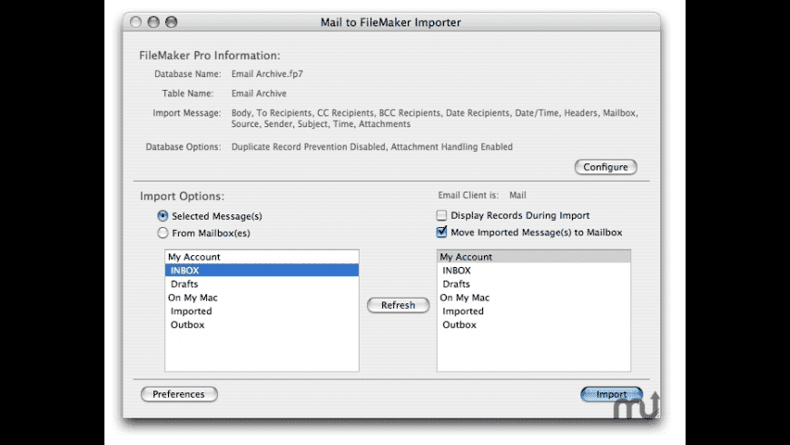This screenshot has height=445, width=790.
Task: Open the Preferences button
Action: pyautogui.click(x=179, y=394)
